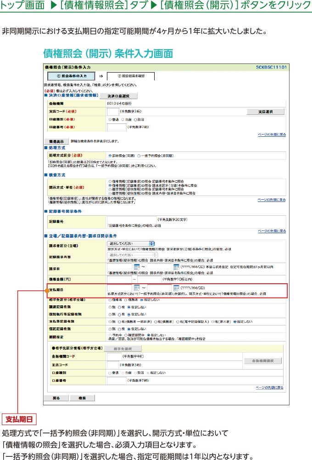
Task: Focus the 記録番号 input field
Action: tap(132, 220)
